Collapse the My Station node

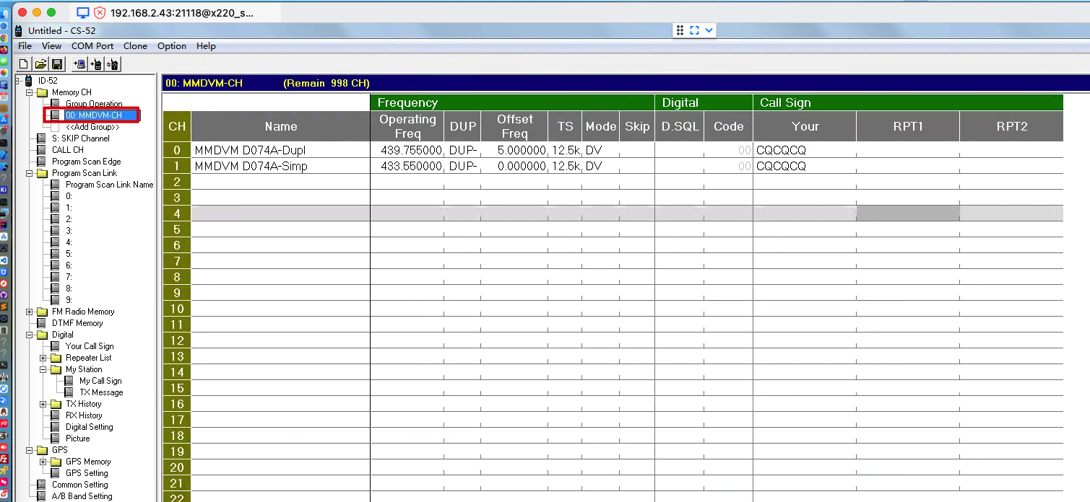[43, 369]
